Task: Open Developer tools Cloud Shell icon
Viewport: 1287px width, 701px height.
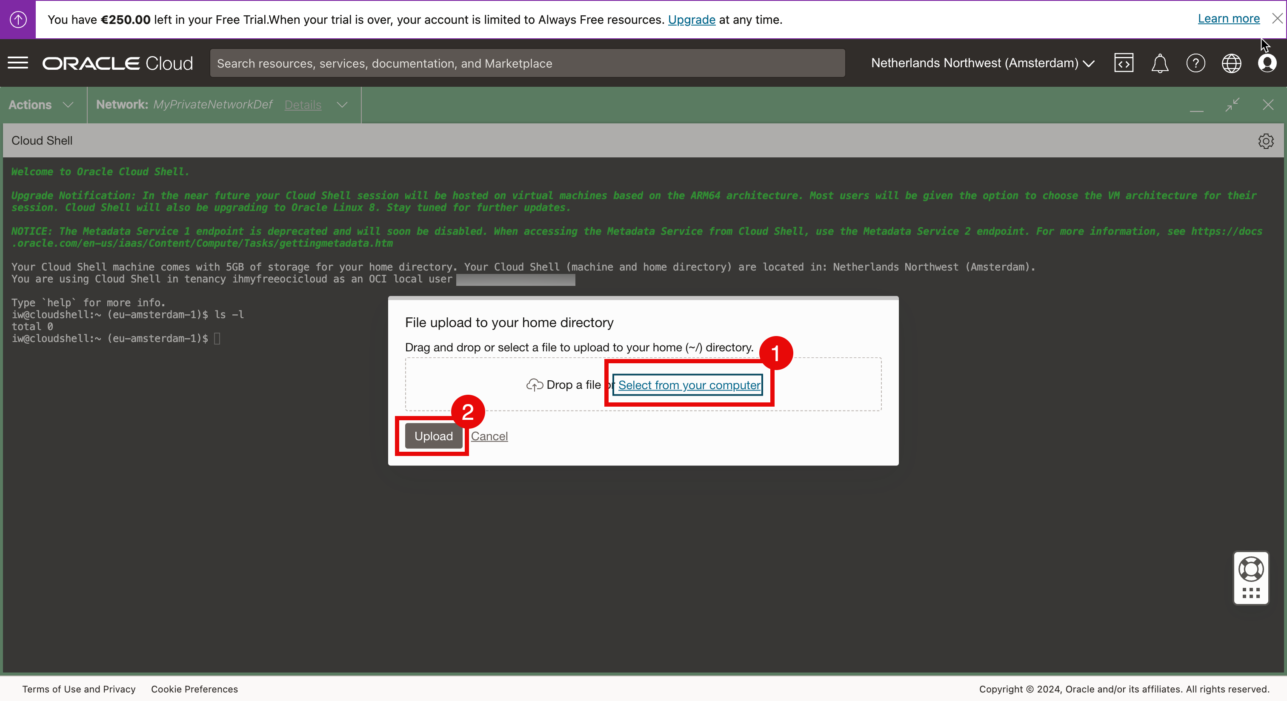Action: [1124, 63]
